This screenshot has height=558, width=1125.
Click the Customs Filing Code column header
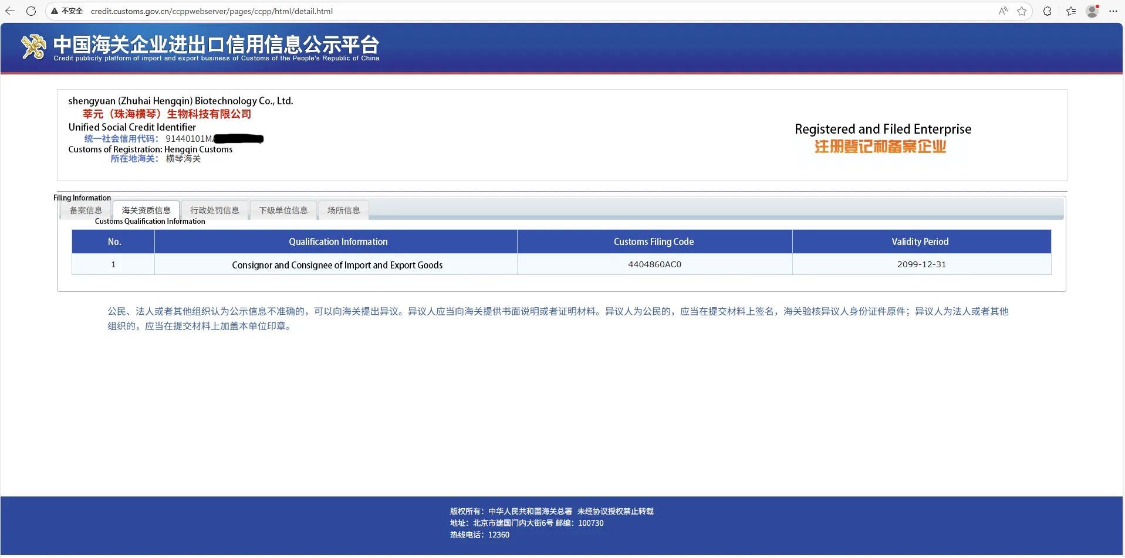pos(654,241)
